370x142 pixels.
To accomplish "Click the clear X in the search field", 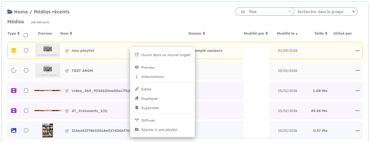I will pyautogui.click(x=353, y=12).
